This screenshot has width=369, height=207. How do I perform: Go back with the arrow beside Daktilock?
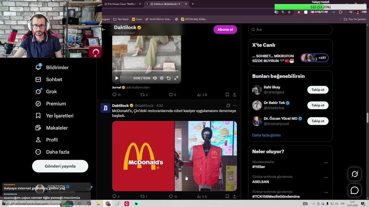tap(103, 29)
